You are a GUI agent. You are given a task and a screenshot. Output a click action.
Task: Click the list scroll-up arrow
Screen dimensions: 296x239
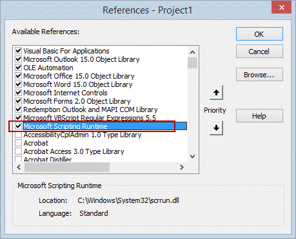coord(192,52)
